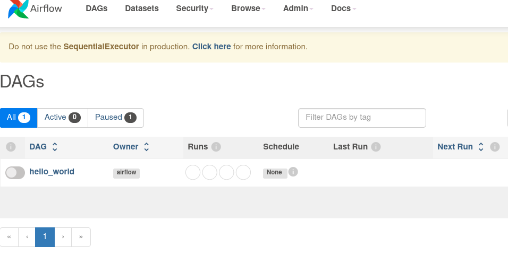Click the Airflow pinwheel logo
The width and height of the screenshot is (508, 274).
point(18,9)
